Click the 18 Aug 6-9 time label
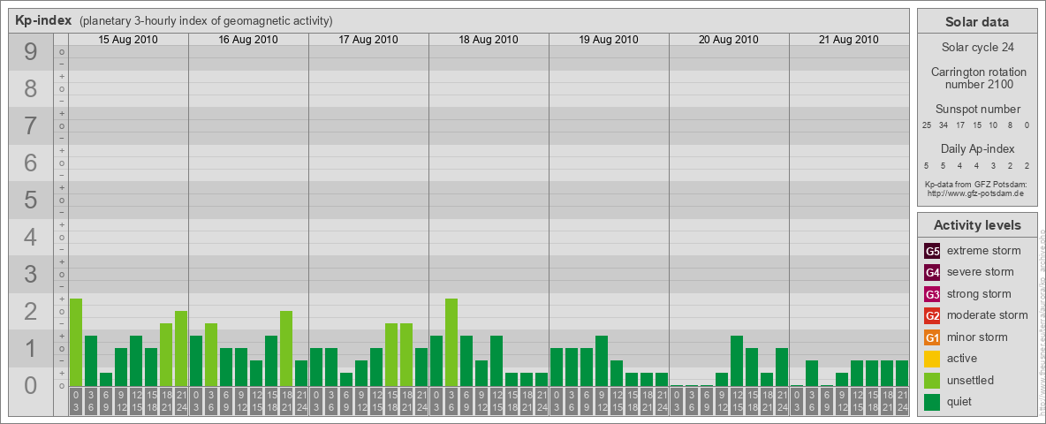This screenshot has height=424, width=1046. point(466,401)
